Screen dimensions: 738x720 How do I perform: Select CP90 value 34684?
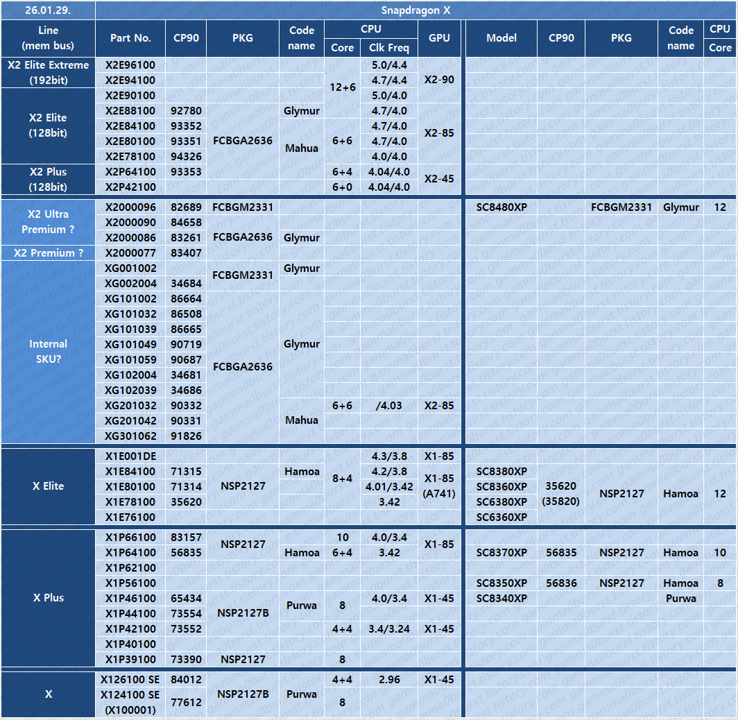click(186, 284)
